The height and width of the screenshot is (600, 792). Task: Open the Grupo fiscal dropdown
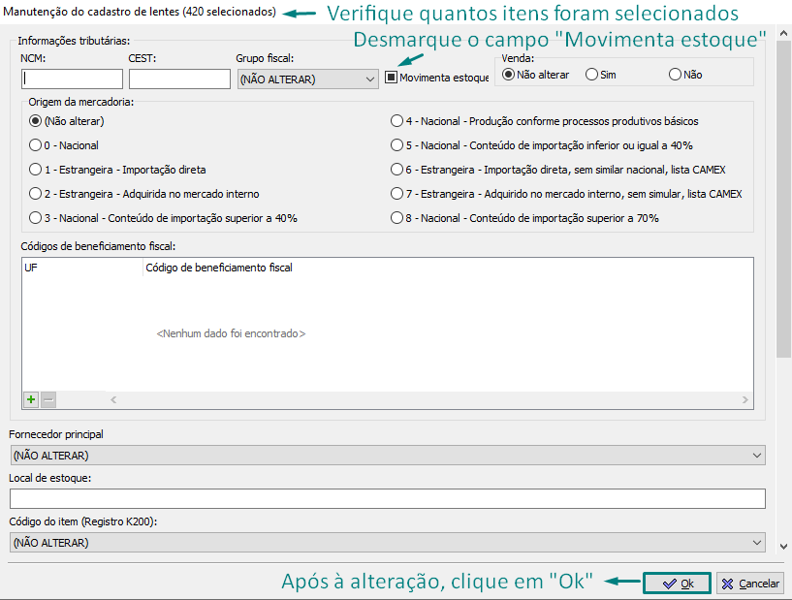coord(308,79)
